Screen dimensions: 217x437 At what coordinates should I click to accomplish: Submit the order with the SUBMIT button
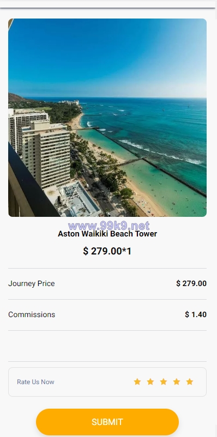107,422
